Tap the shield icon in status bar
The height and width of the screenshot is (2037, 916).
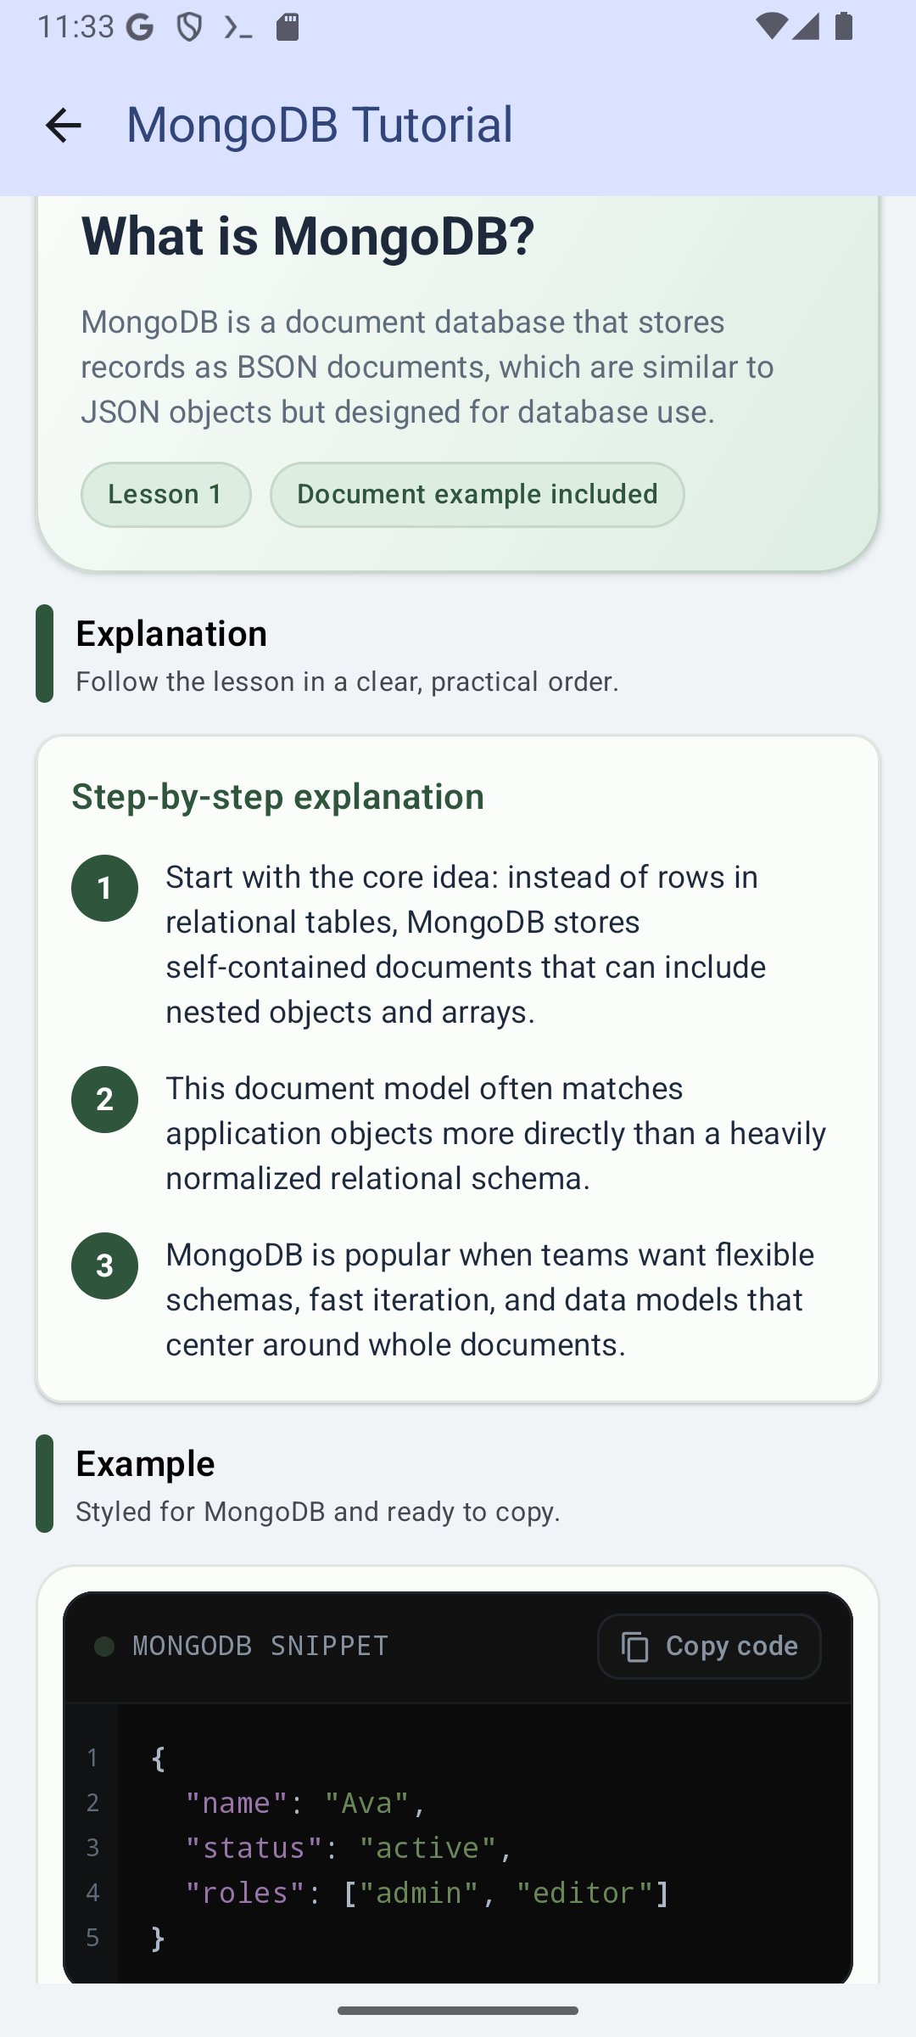[x=189, y=27]
